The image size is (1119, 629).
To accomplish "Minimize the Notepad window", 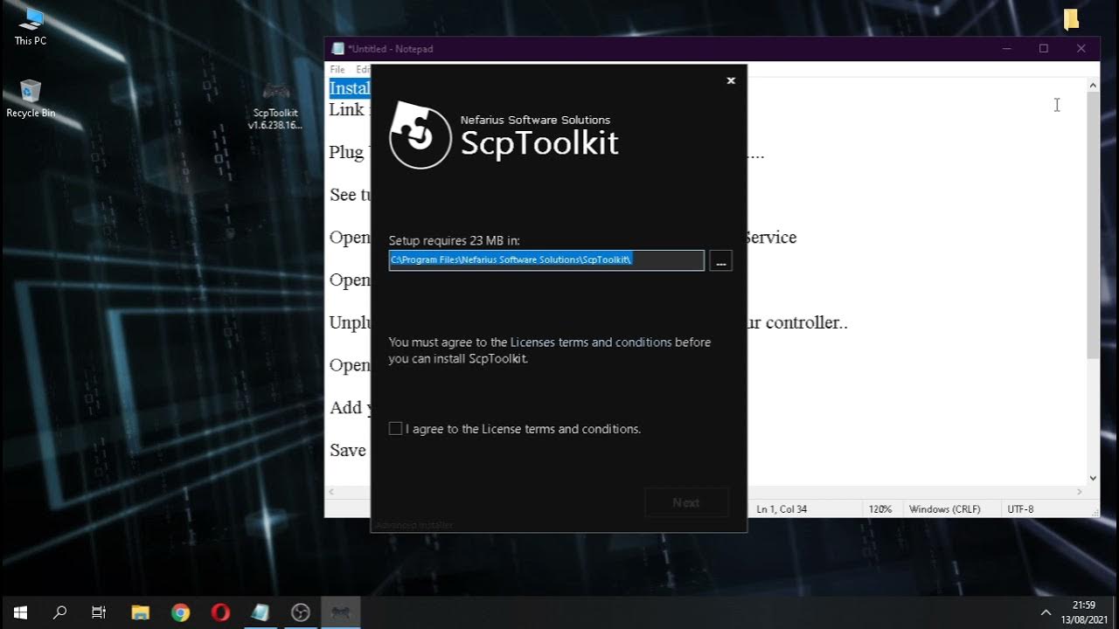I will point(1007,49).
